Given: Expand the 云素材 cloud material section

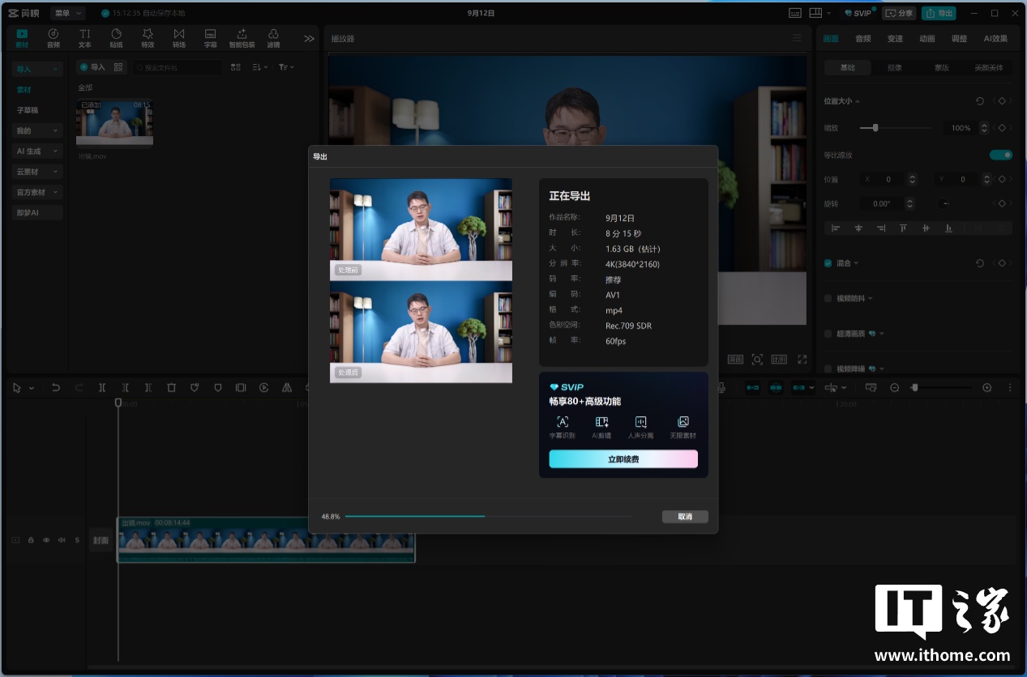Looking at the screenshot, I should [x=37, y=172].
